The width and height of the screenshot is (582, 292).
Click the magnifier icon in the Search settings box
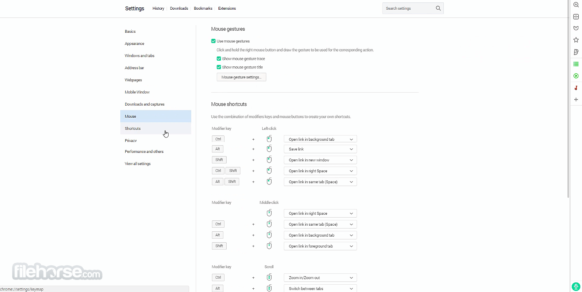[438, 8]
